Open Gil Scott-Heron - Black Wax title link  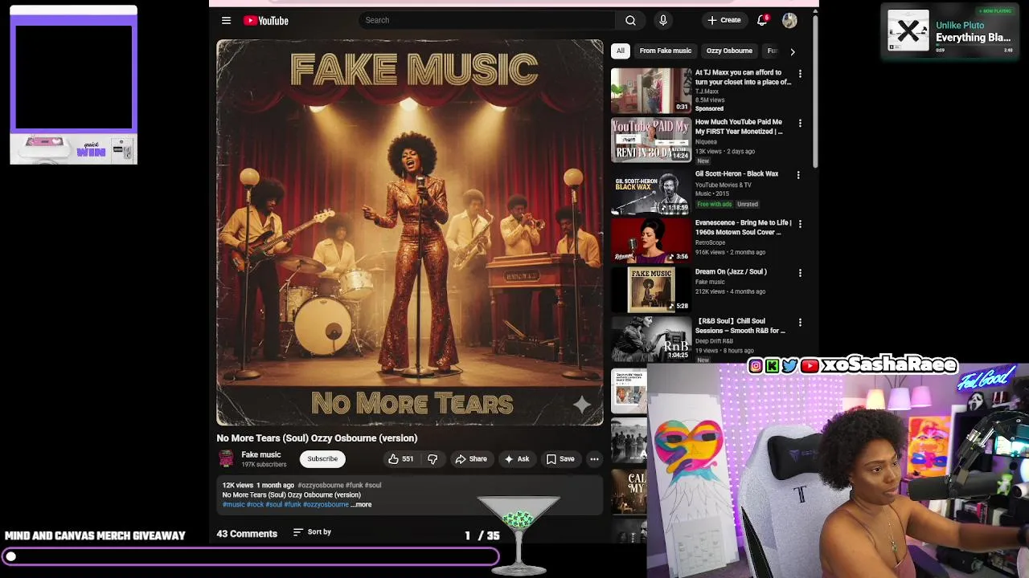point(736,173)
